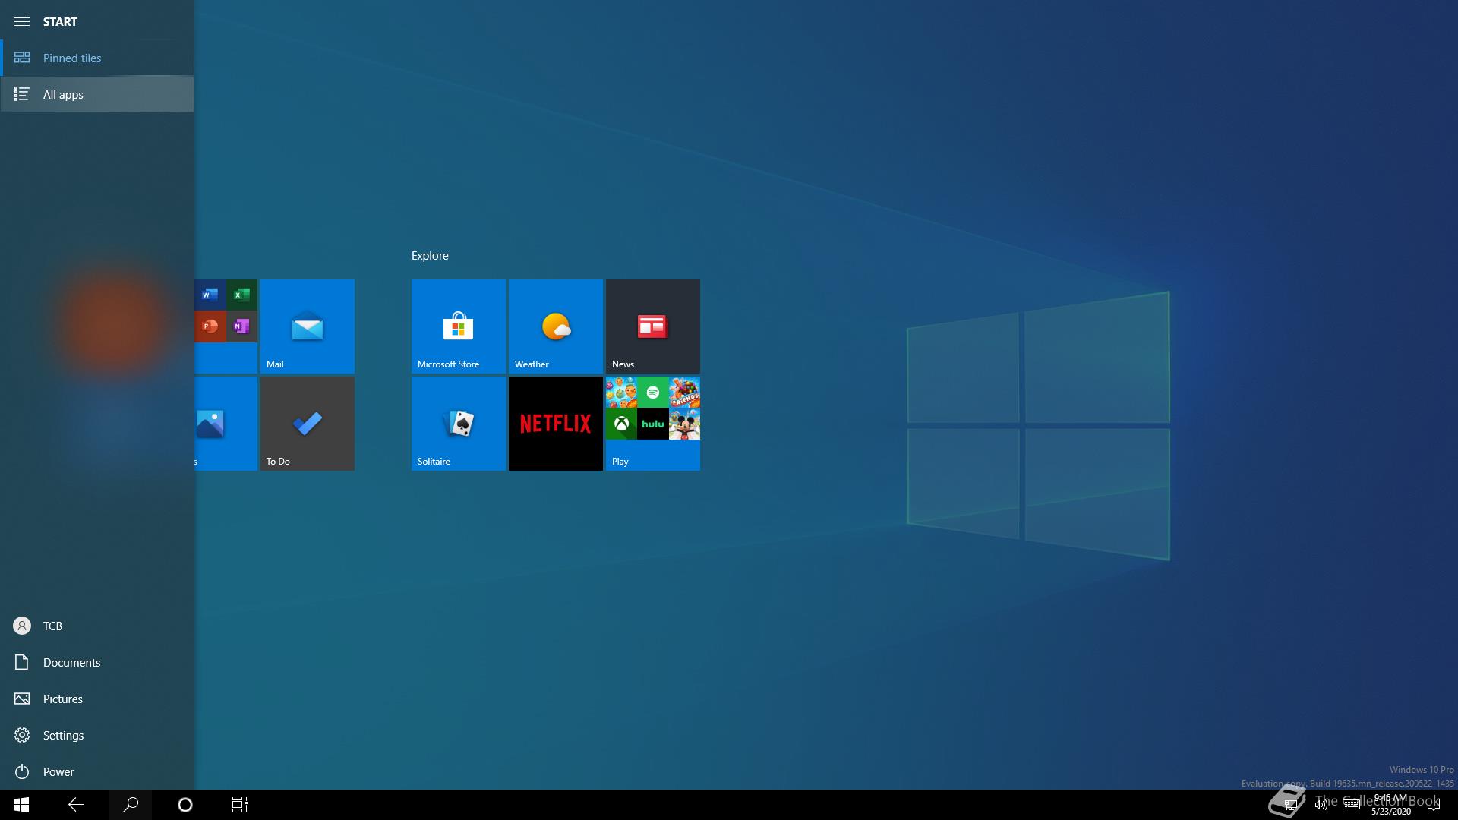
Task: Open Pictures from the Start sidebar
Action: click(x=62, y=699)
